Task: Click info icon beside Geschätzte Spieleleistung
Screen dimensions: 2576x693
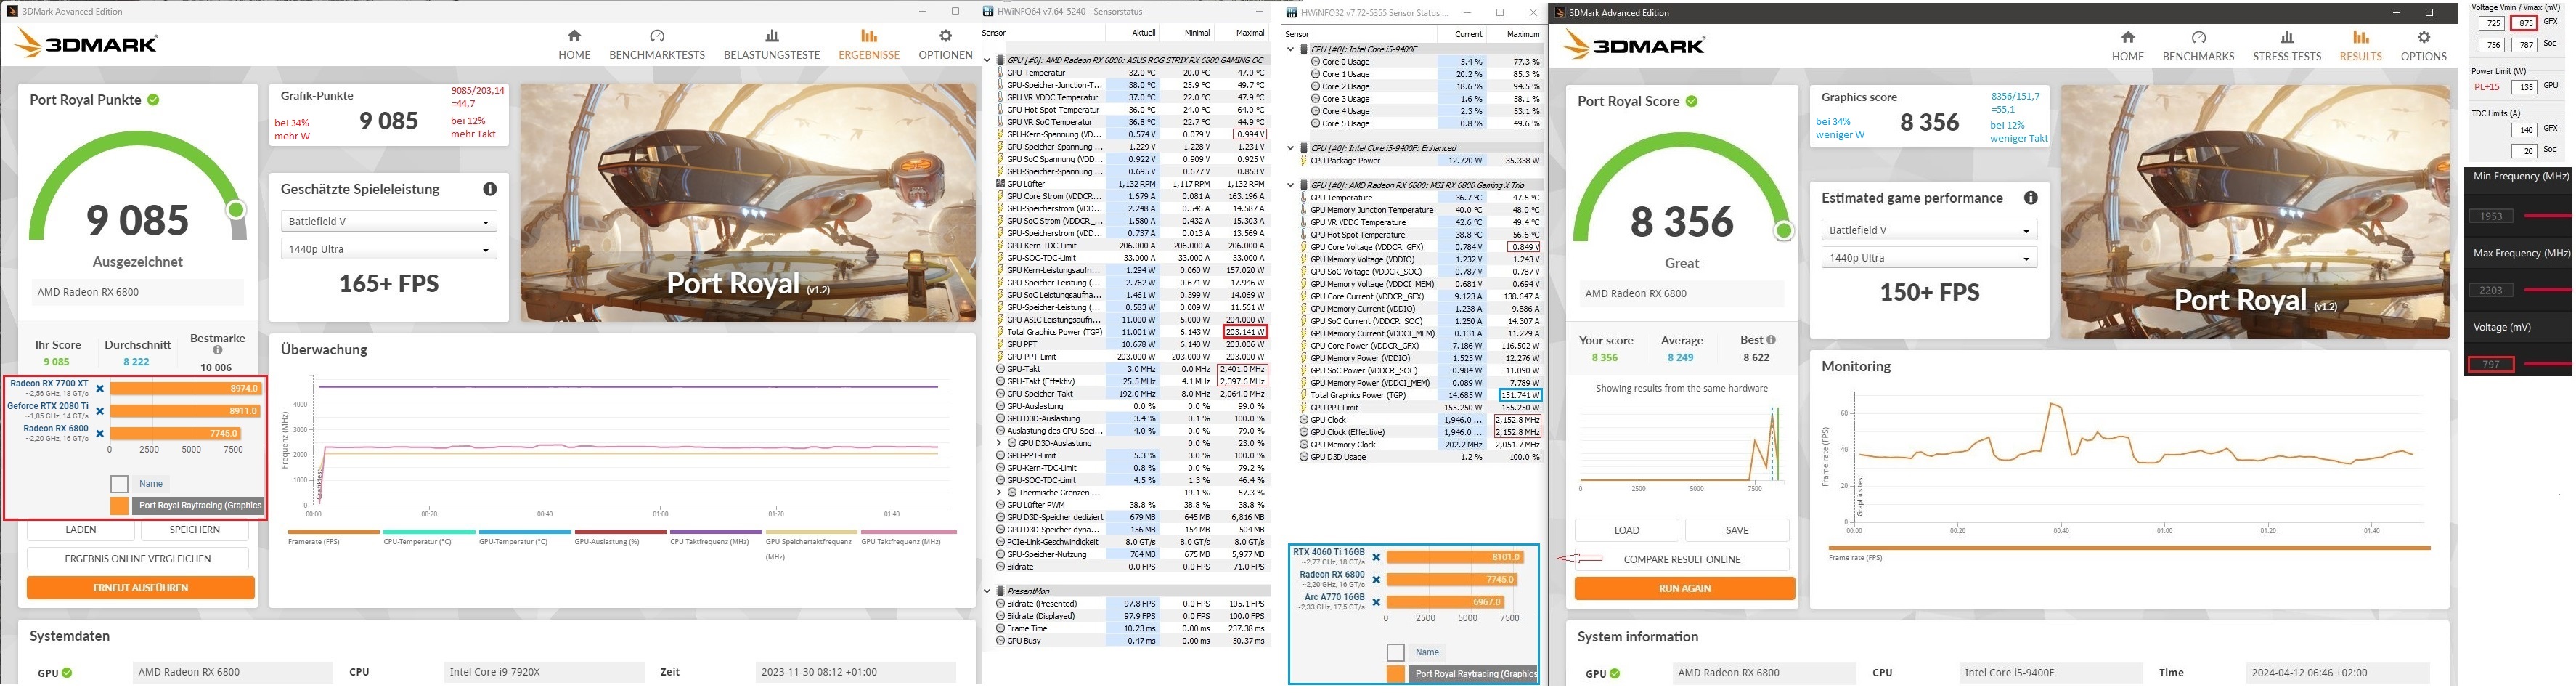Action: click(490, 189)
